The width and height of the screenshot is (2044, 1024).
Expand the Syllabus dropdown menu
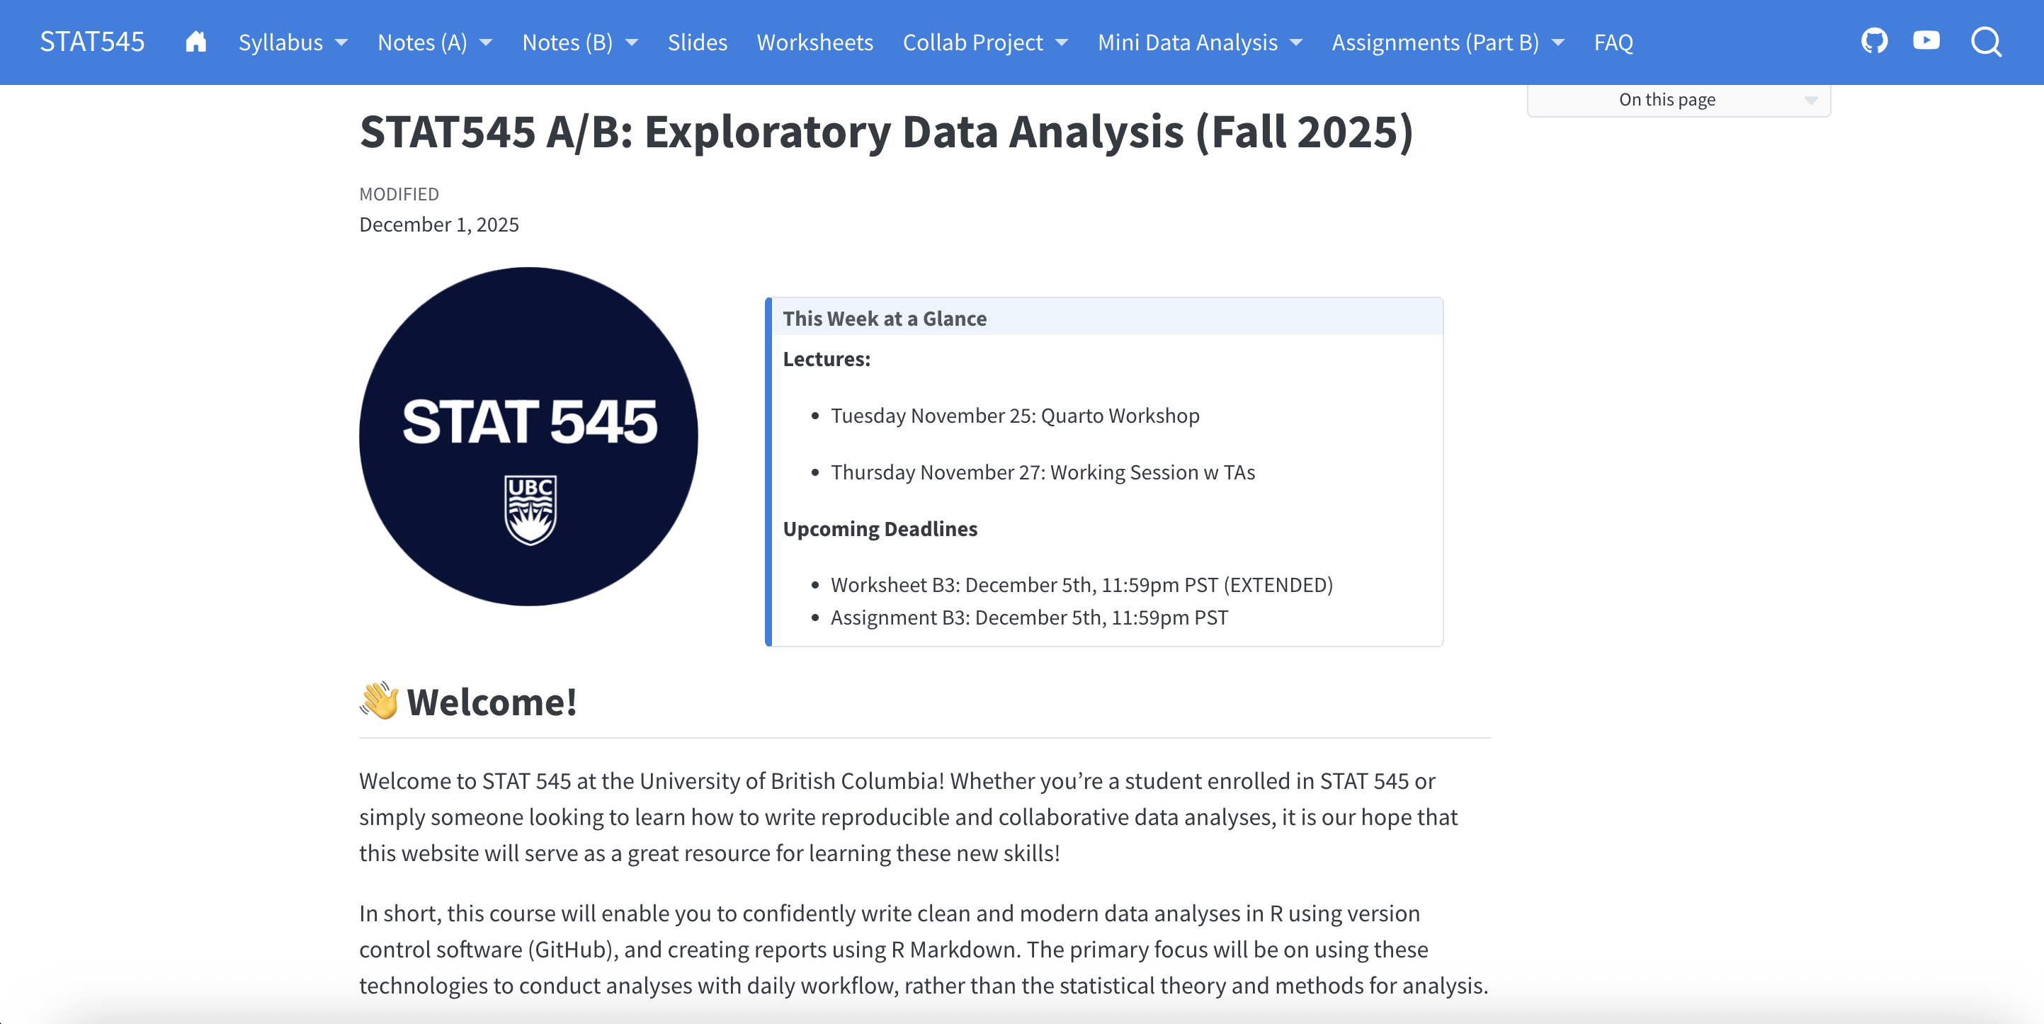(x=293, y=42)
